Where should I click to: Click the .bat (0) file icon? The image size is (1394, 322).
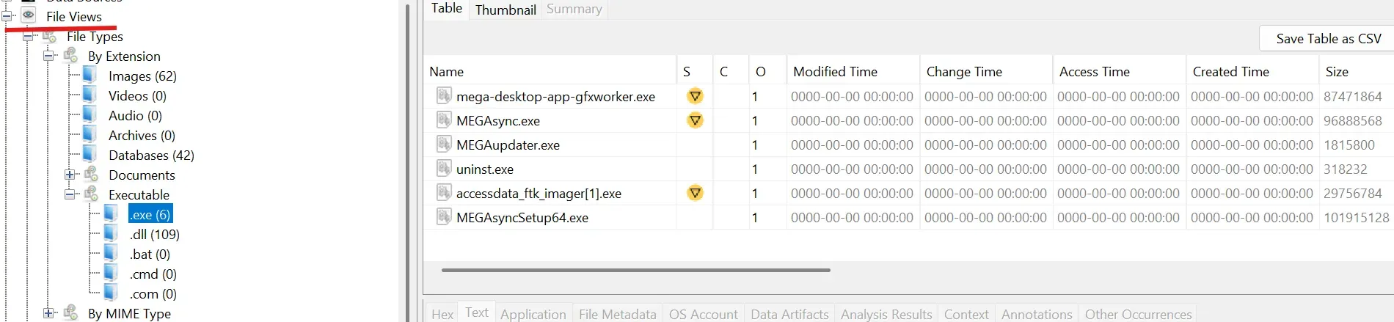tap(111, 253)
